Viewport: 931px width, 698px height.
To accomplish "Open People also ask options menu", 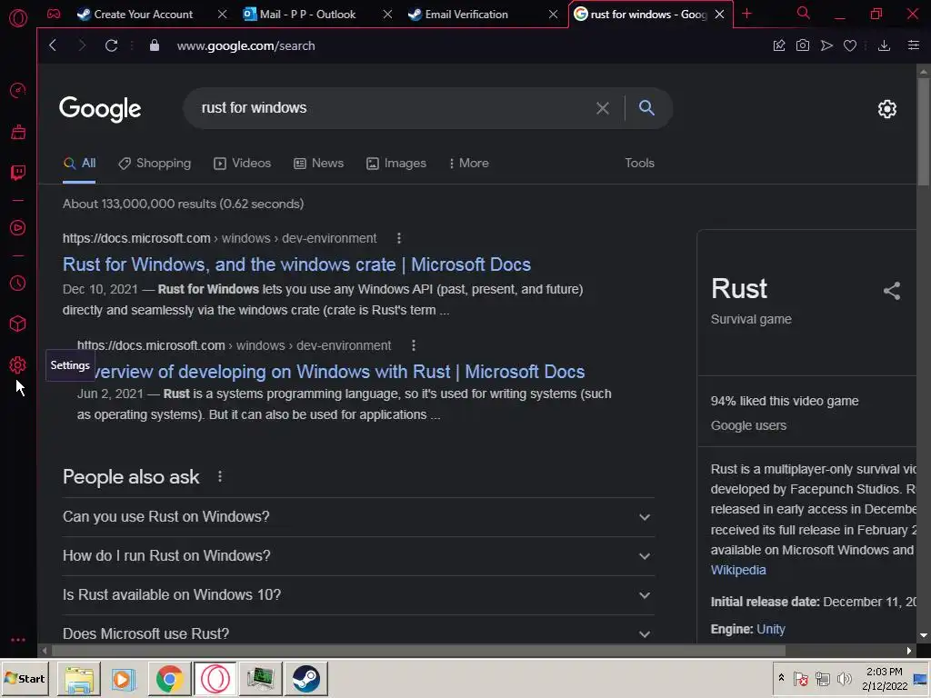I will [x=220, y=476].
